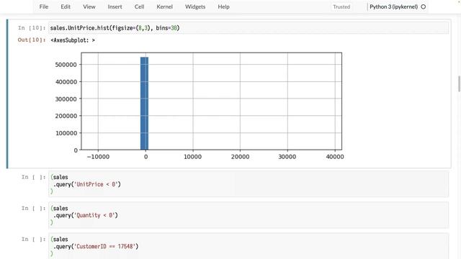This screenshot has width=461, height=259.
Task: Click the Quantity < 0 query cell
Action: click(x=249, y=215)
